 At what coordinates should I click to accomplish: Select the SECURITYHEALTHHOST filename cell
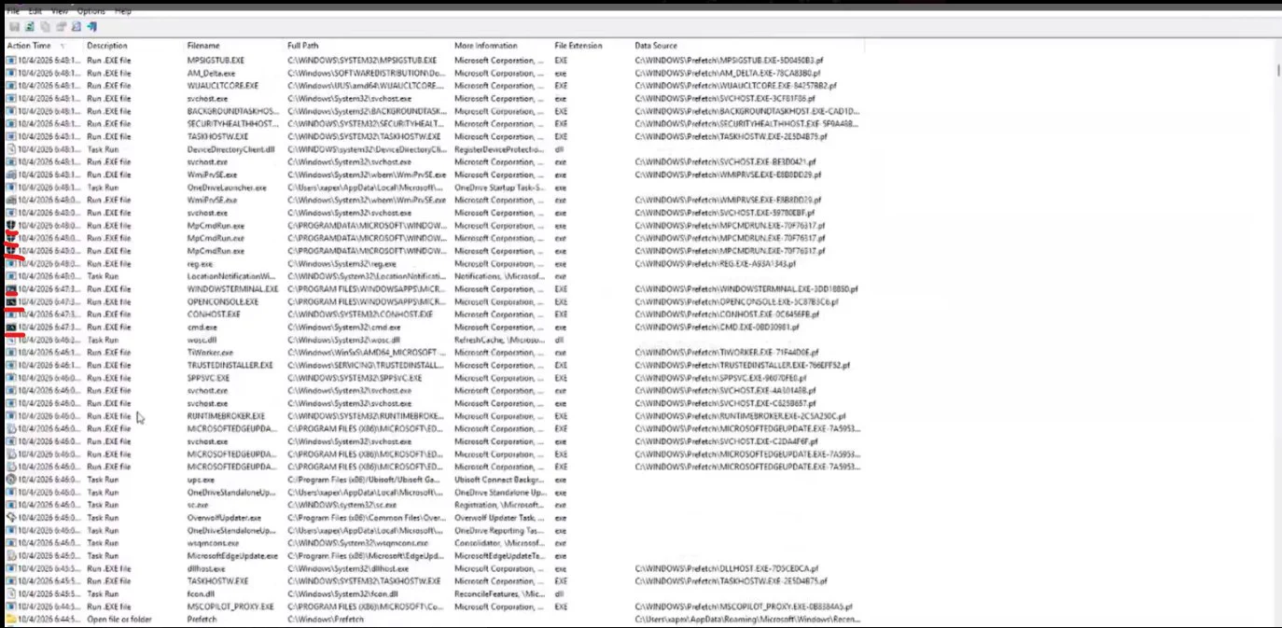point(232,123)
